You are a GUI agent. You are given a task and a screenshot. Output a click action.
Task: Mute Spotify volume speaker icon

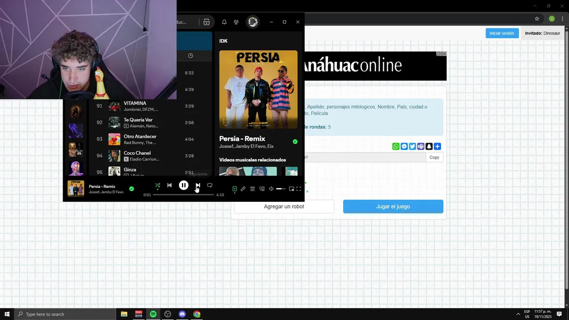coord(271,189)
